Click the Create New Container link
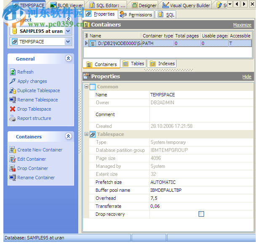Viewport: 260px width, 244px height. [40, 150]
